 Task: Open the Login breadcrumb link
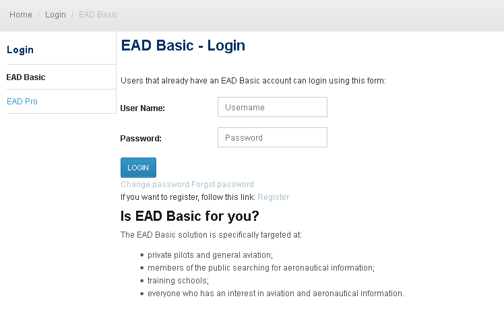(x=55, y=15)
